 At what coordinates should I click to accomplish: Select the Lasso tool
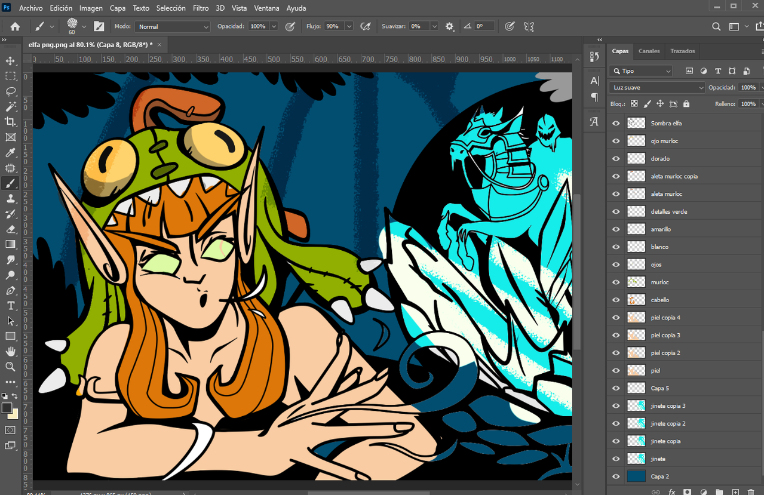[x=10, y=91]
